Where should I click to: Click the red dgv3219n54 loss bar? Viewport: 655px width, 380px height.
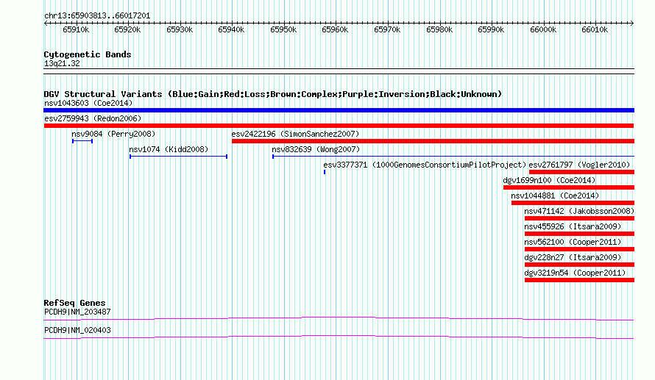click(x=579, y=280)
